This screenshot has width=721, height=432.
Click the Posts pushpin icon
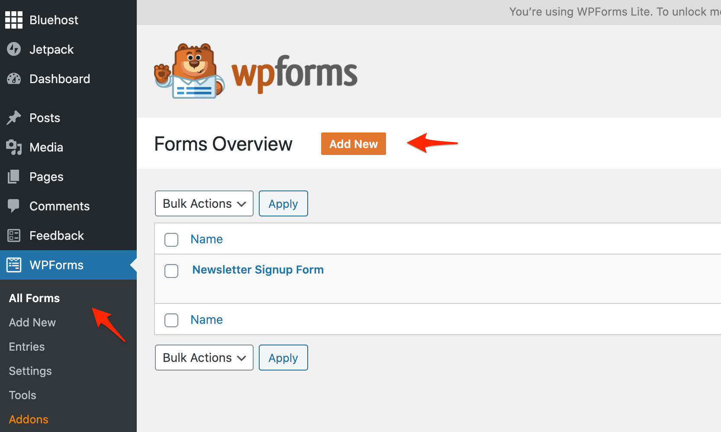tap(14, 118)
